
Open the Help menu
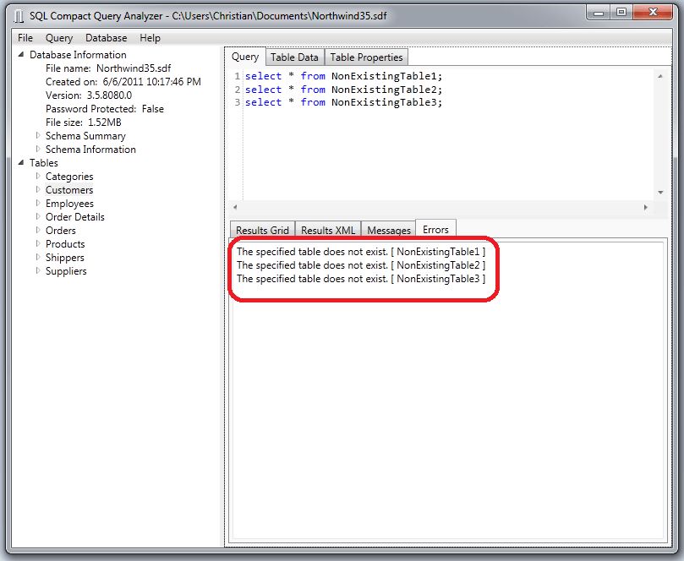pos(150,38)
